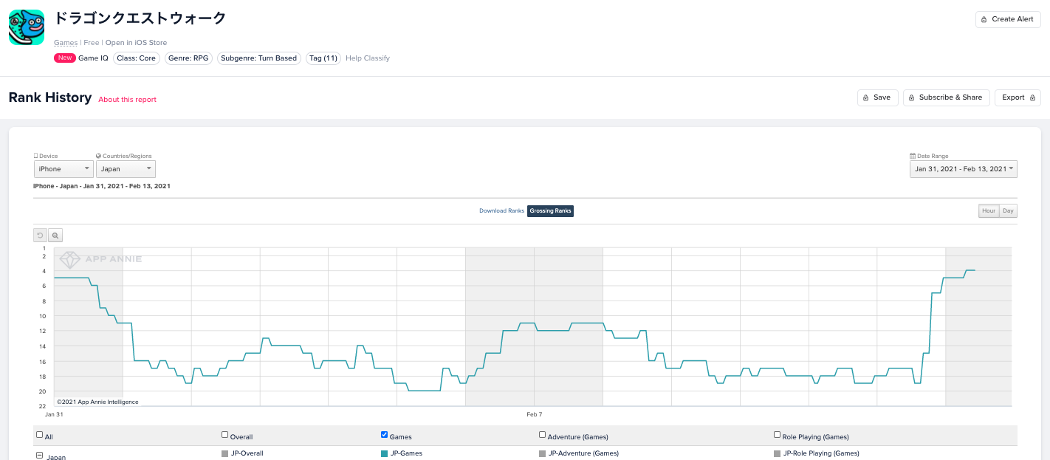The width and height of the screenshot is (1050, 460).
Task: Open the Open in iOS Store link
Action: [136, 43]
